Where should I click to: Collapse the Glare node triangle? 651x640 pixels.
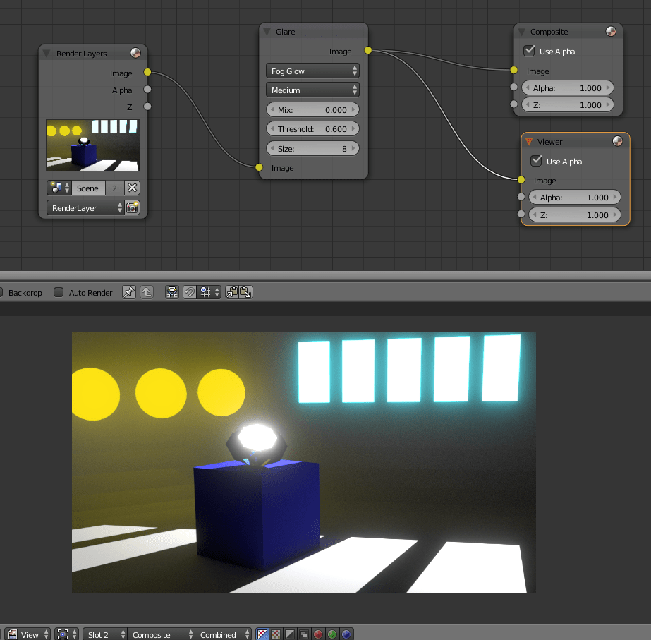(267, 32)
